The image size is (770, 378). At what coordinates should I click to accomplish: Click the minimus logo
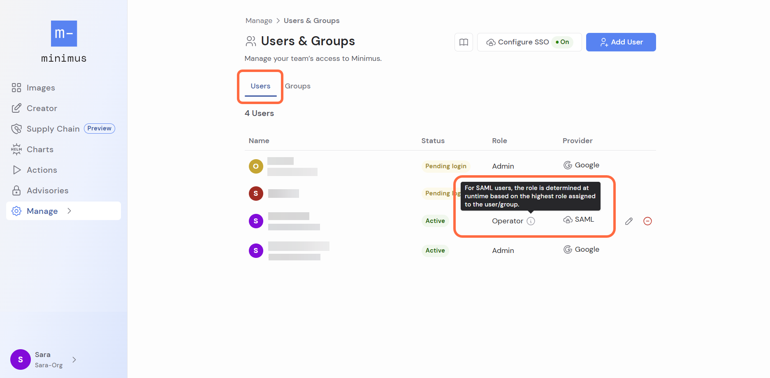(x=64, y=34)
